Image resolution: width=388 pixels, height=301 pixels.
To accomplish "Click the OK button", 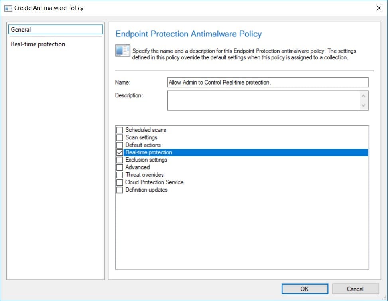I will tap(305, 289).
